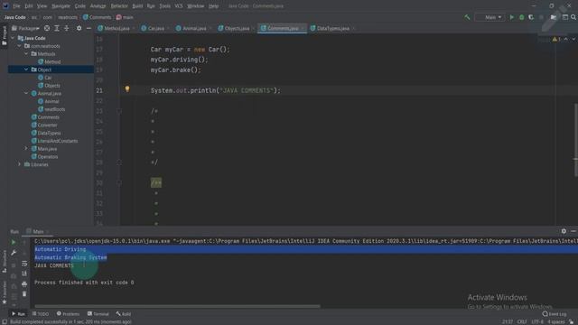This screenshot has height=325, width=578.
Task: Run with coverage shield icon
Action: click(531, 17)
